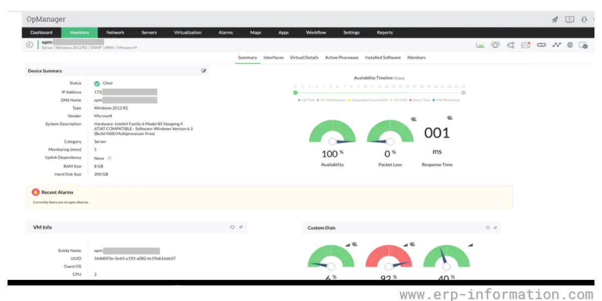602x301 pixels.
Task: Open the Maps menu
Action: (x=255, y=33)
